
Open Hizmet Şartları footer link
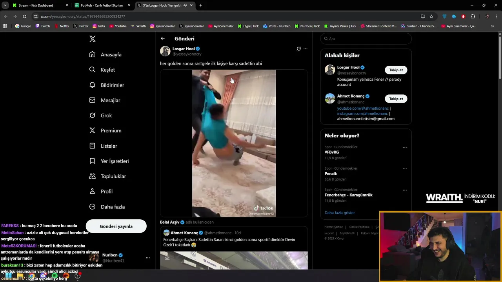coord(334,227)
